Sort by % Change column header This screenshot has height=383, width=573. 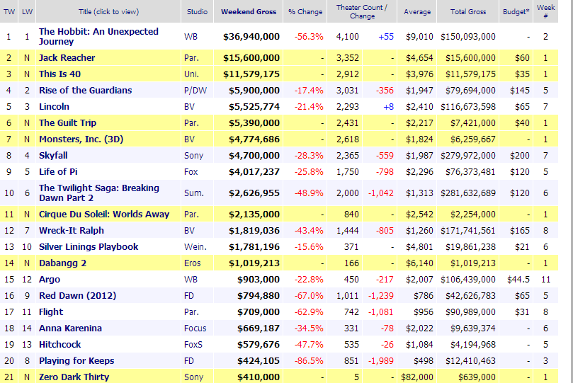(x=305, y=12)
